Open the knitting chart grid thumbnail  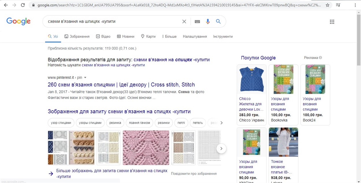[209, 147]
